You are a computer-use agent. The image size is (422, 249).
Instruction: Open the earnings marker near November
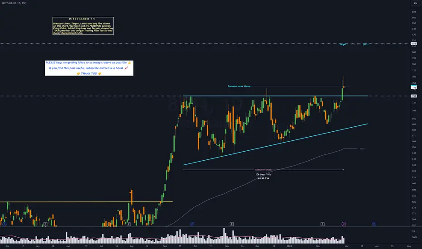pos(231,224)
